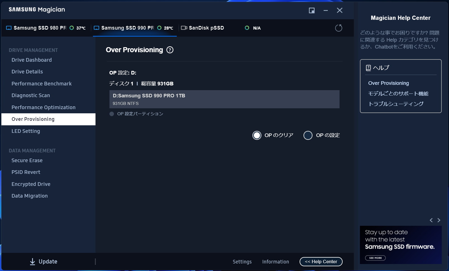Image resolution: width=449 pixels, height=271 pixels.
Task: Open Diagnostic Scan page
Action: point(31,95)
